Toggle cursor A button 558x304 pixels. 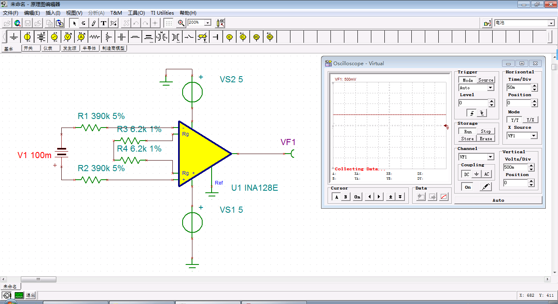click(336, 197)
